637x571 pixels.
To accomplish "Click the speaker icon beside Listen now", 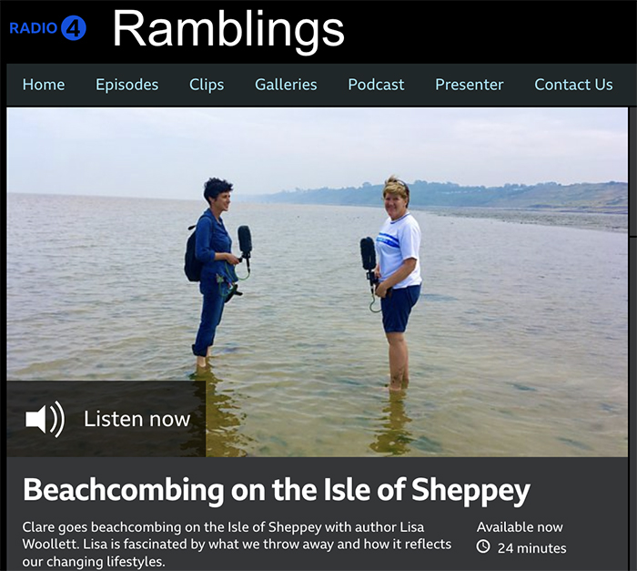I will click(45, 419).
